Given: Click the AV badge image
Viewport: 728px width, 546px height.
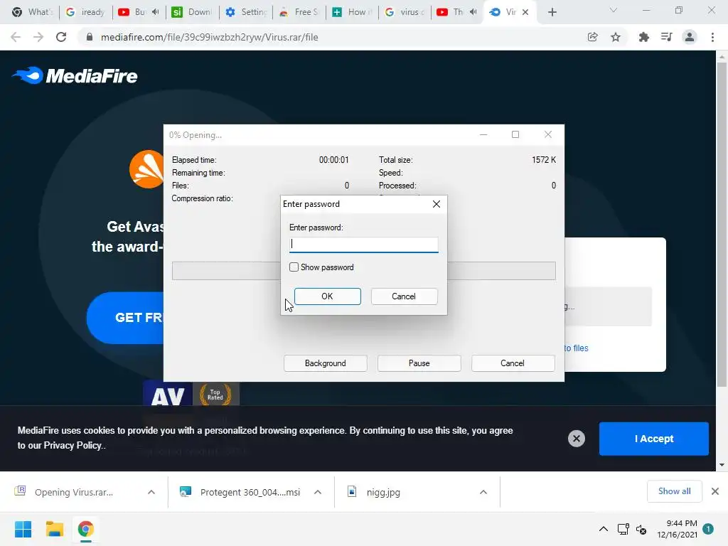Looking at the screenshot, I should click(x=168, y=395).
